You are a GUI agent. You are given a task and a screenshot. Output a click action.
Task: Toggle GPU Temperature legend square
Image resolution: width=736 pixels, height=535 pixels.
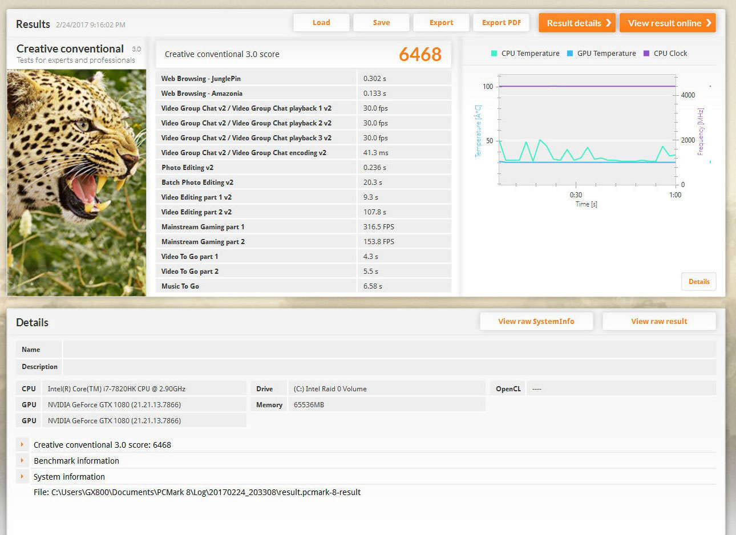(570, 54)
